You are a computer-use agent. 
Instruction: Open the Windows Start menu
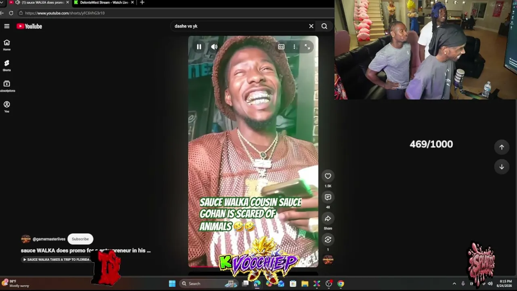point(172,284)
